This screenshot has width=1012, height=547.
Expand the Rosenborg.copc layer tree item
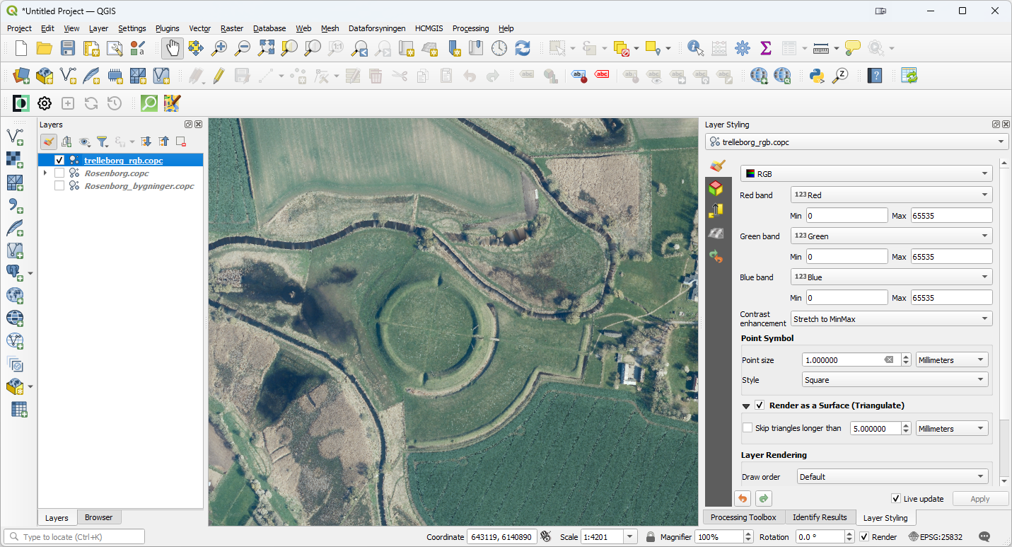pyautogui.click(x=45, y=173)
